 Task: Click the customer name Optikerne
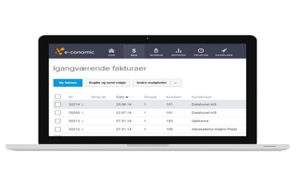click(200, 121)
